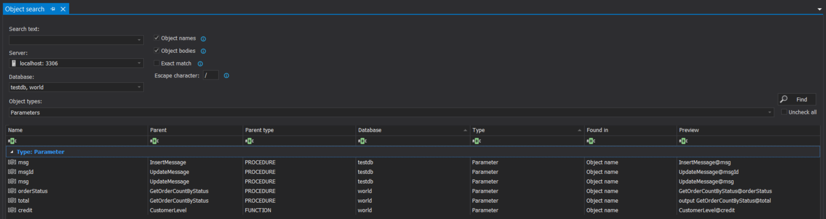The height and width of the screenshot is (219, 826).
Task: Click info icon next to Object names
Action: pos(203,39)
